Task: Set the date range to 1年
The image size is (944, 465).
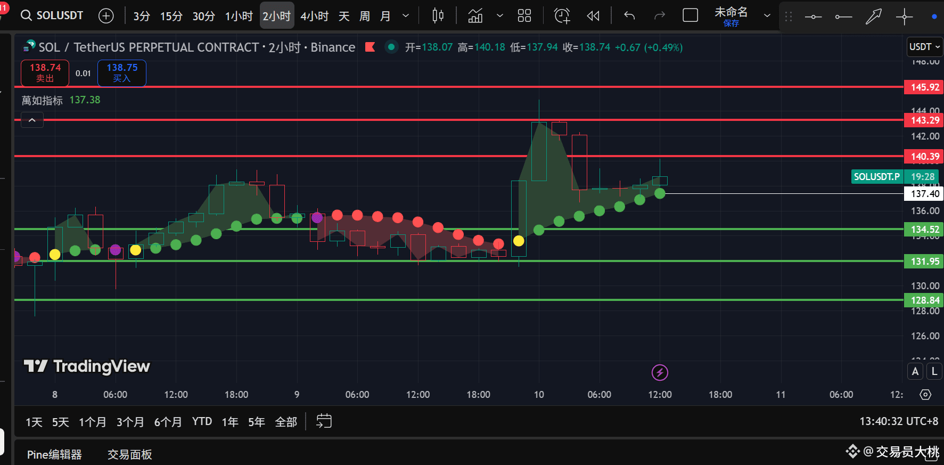Action: 230,422
